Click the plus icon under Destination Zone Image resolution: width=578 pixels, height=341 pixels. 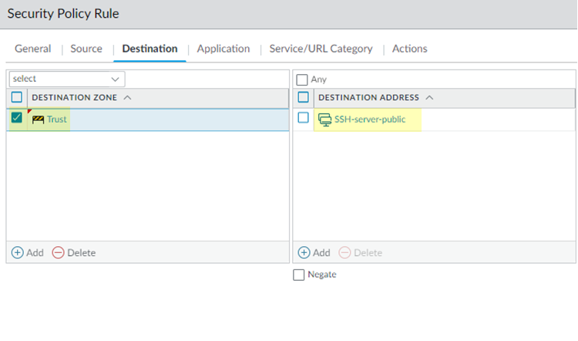(18, 252)
